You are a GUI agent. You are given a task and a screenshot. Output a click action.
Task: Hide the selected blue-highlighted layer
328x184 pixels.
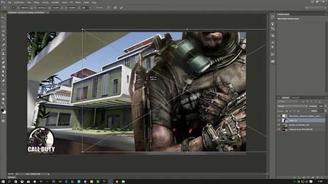pos(279,121)
